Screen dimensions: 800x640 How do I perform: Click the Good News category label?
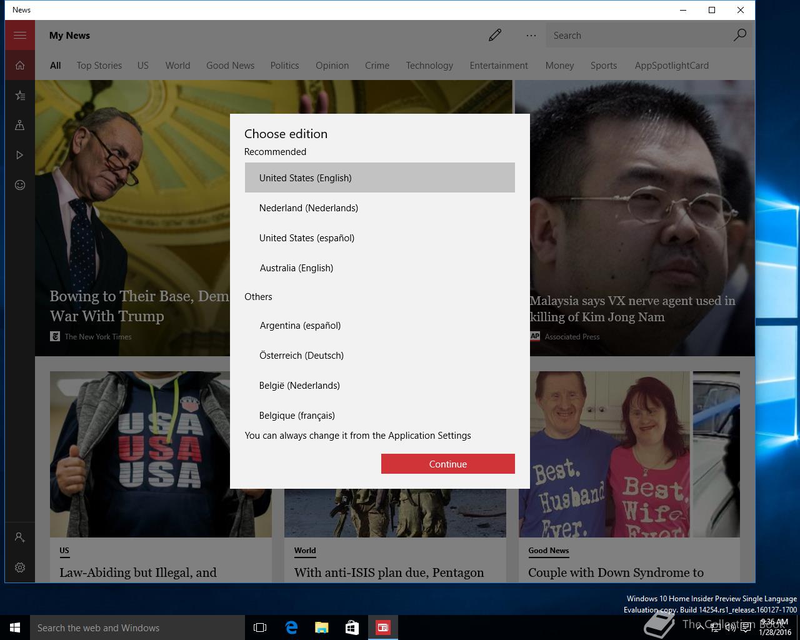549,551
